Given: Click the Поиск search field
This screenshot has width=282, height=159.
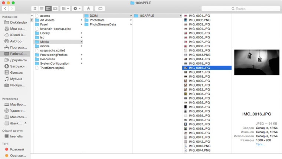Looking at the screenshot, I should [x=240, y=8].
